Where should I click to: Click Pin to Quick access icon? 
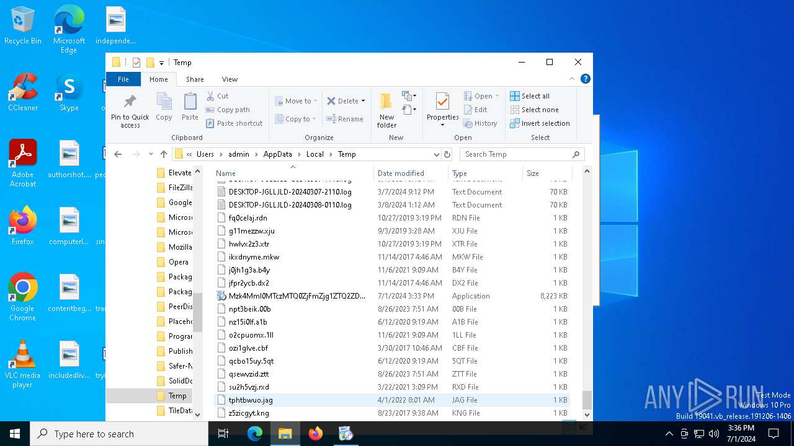(130, 111)
